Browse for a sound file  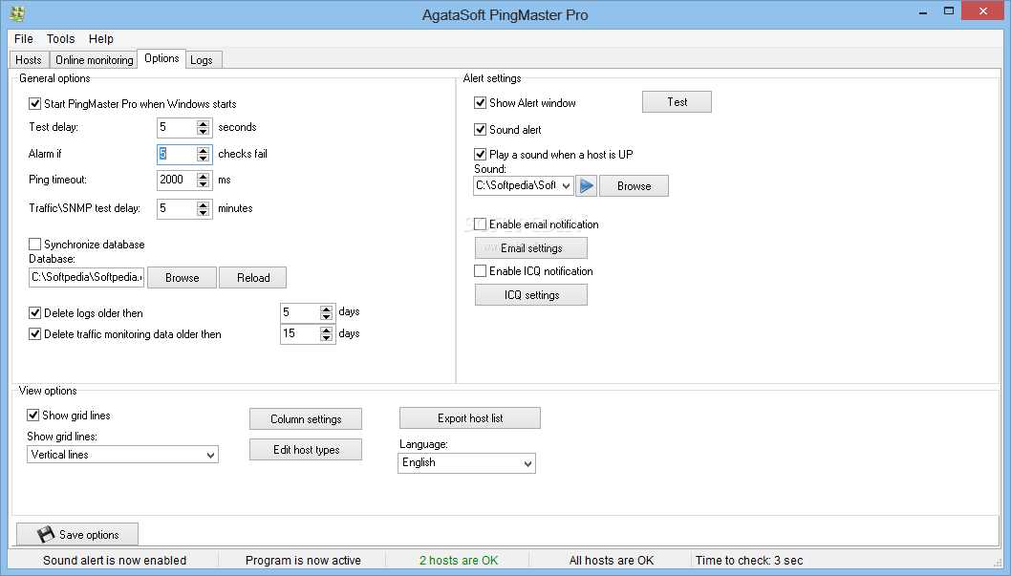(x=634, y=186)
